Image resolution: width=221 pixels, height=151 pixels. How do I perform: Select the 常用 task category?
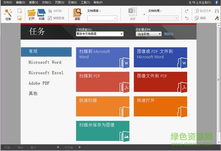46,52
